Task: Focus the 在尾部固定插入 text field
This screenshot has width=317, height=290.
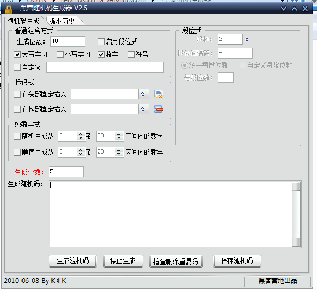Action: [105, 109]
